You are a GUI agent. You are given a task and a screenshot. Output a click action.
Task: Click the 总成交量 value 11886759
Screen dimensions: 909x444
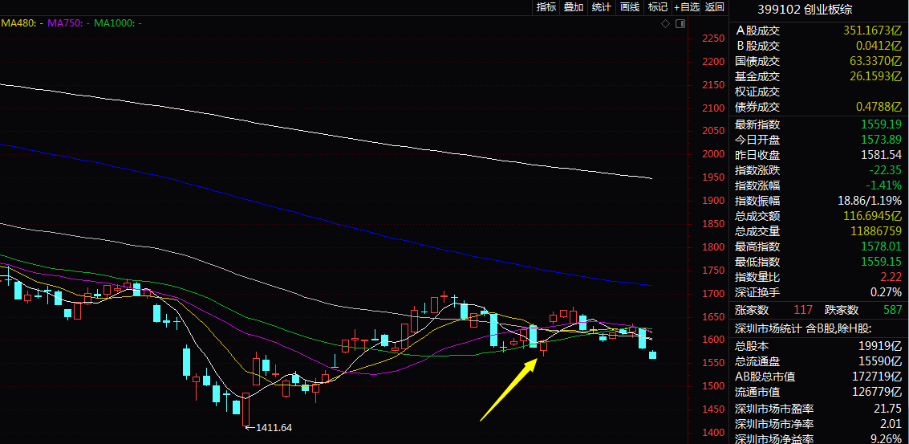tap(875, 231)
